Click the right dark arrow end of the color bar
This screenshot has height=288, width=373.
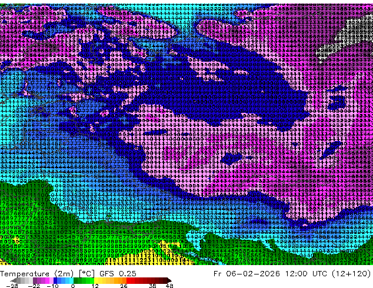(x=169, y=280)
